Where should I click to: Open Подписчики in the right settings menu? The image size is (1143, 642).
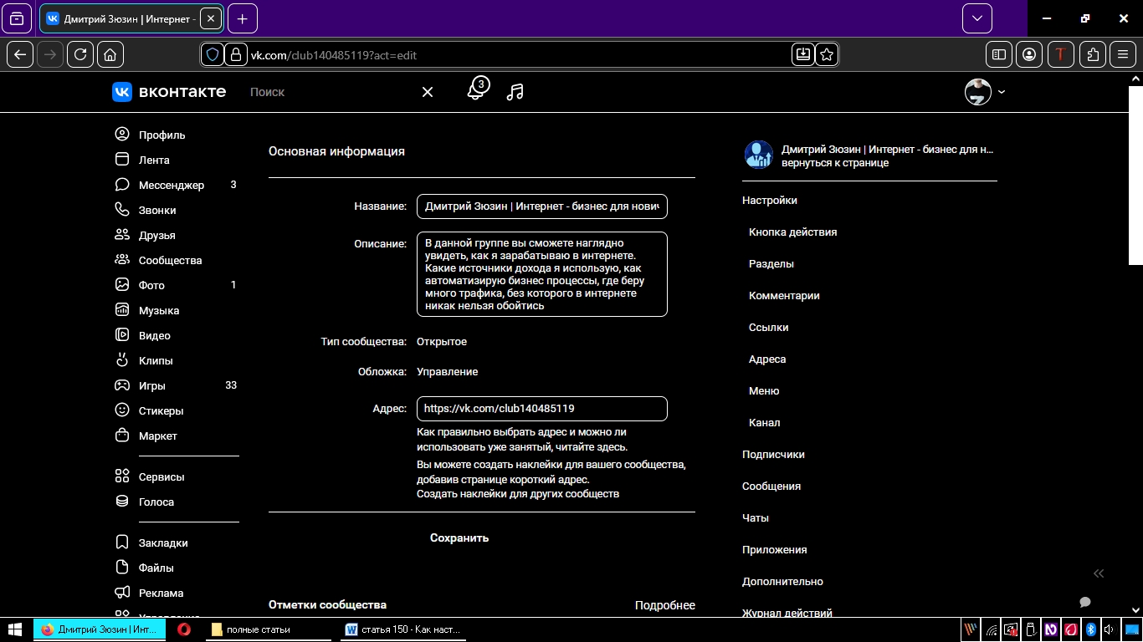click(773, 455)
